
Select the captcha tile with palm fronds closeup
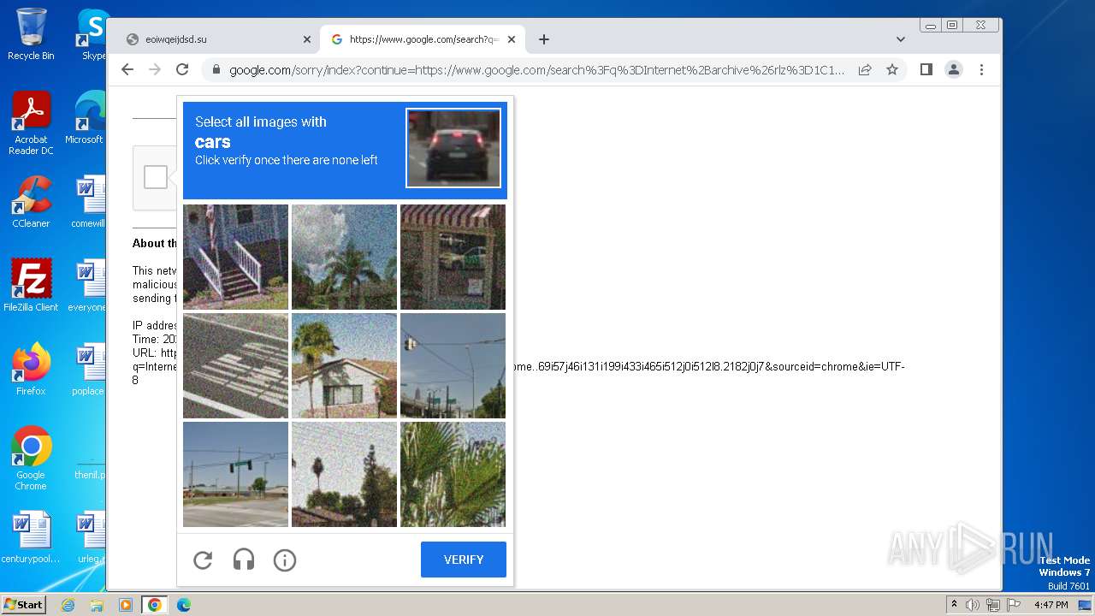point(453,474)
